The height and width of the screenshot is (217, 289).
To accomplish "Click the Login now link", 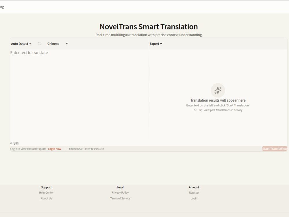I will point(54,149).
